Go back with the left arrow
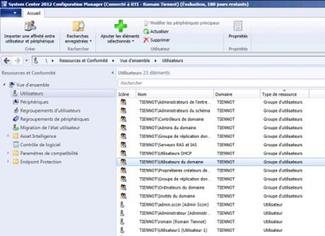325x236 pixels. (x=7, y=60)
